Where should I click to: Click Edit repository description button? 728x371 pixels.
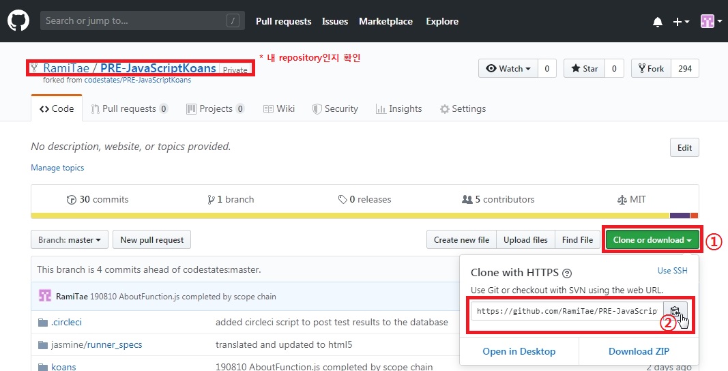[x=684, y=148]
